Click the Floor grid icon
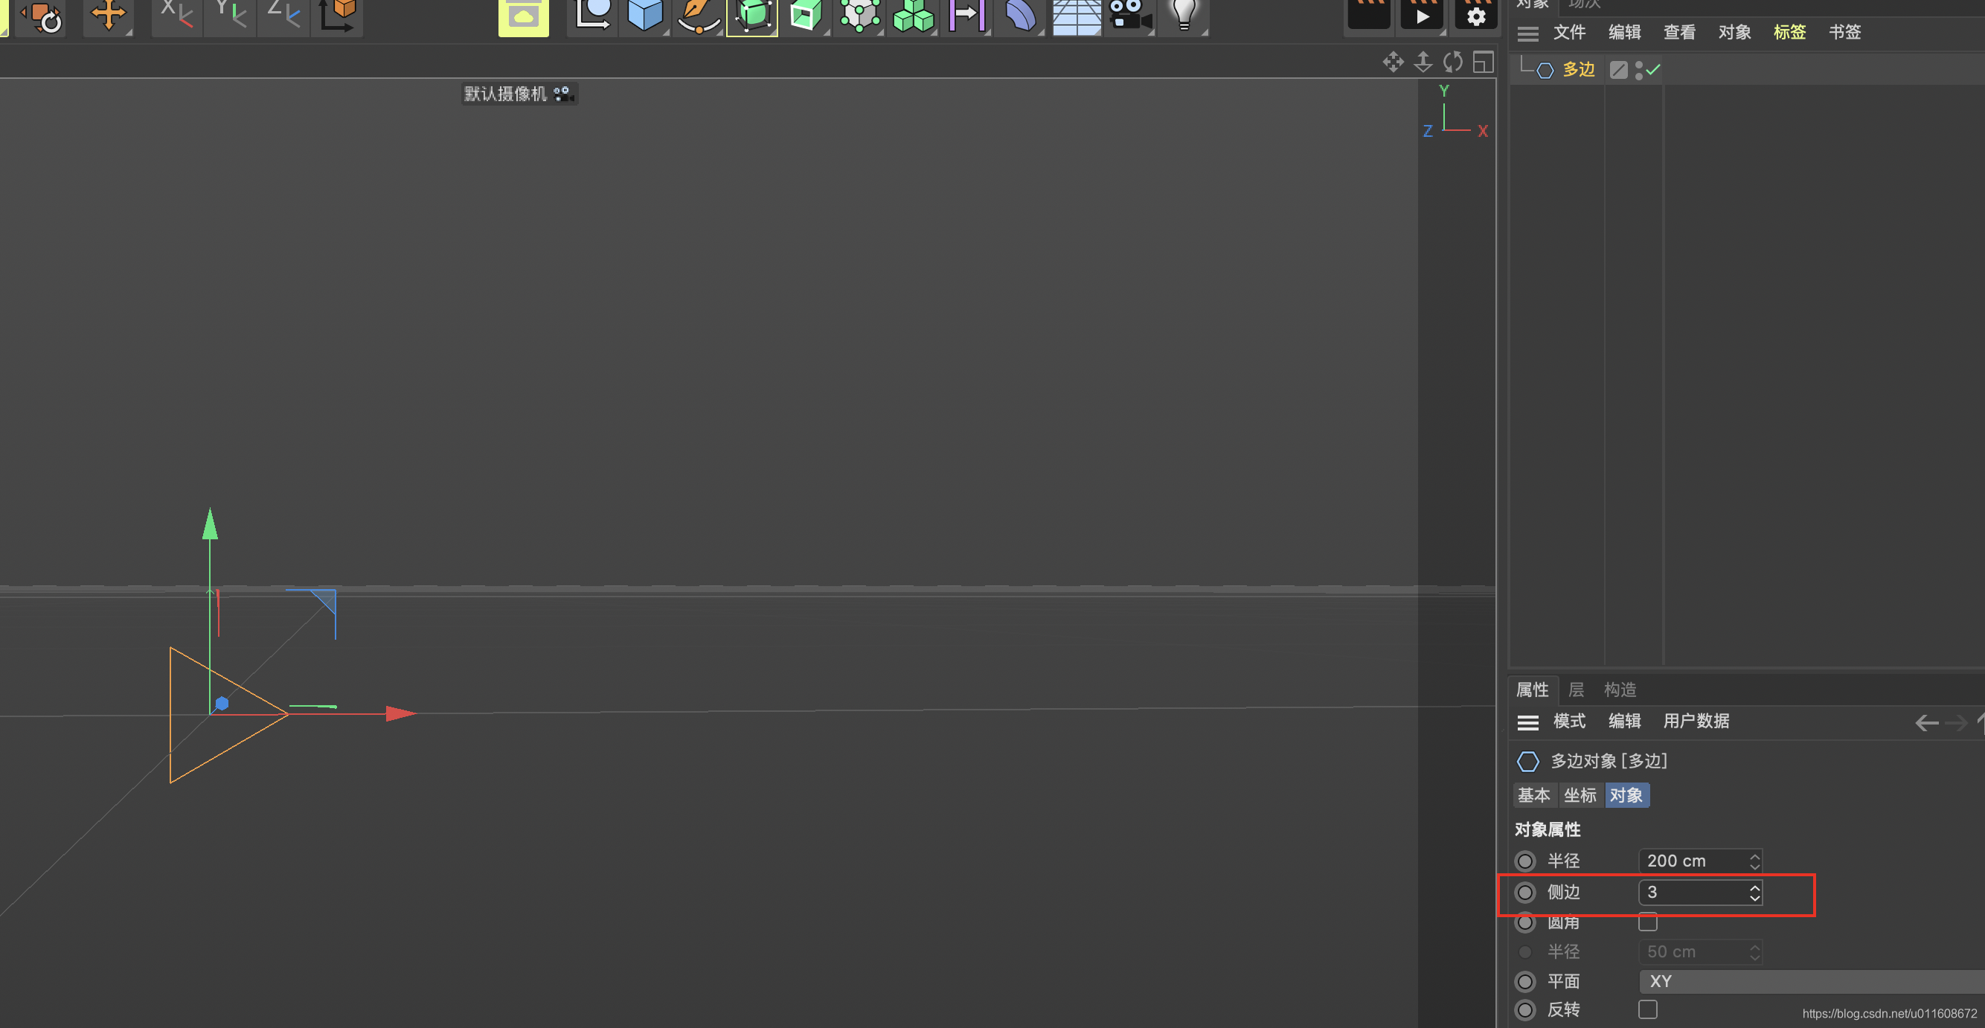1985x1028 pixels. [1076, 16]
